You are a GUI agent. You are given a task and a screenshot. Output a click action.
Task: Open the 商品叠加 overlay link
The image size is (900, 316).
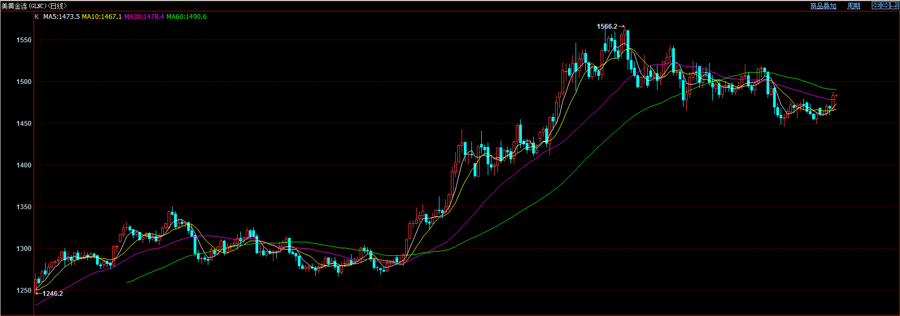coord(823,6)
